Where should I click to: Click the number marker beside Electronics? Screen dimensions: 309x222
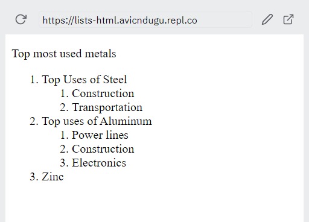point(64,163)
